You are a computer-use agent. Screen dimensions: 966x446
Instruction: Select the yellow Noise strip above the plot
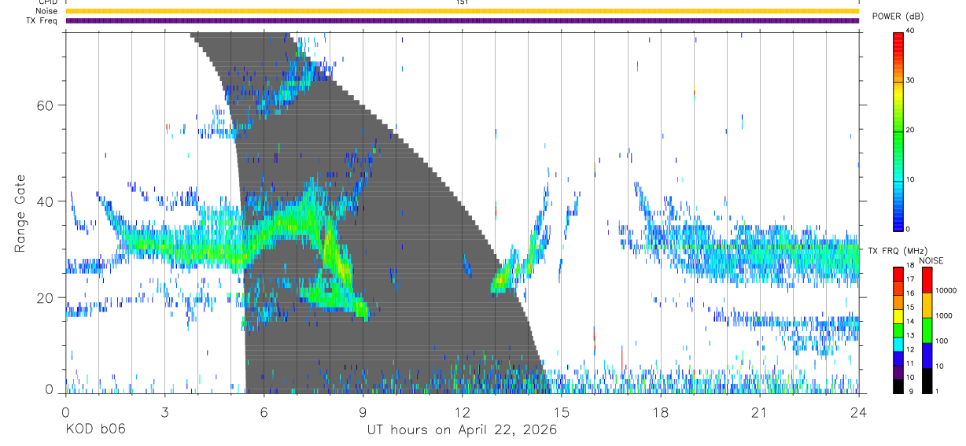click(x=462, y=11)
